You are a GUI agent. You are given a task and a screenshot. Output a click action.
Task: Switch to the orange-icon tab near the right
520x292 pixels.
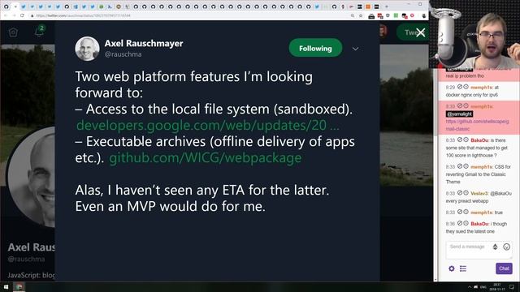coord(368,6)
